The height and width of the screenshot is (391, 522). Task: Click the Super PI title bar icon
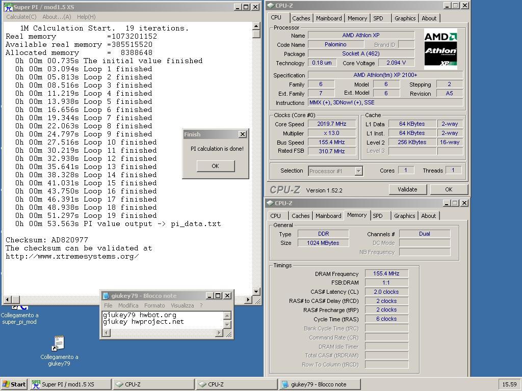coord(8,7)
